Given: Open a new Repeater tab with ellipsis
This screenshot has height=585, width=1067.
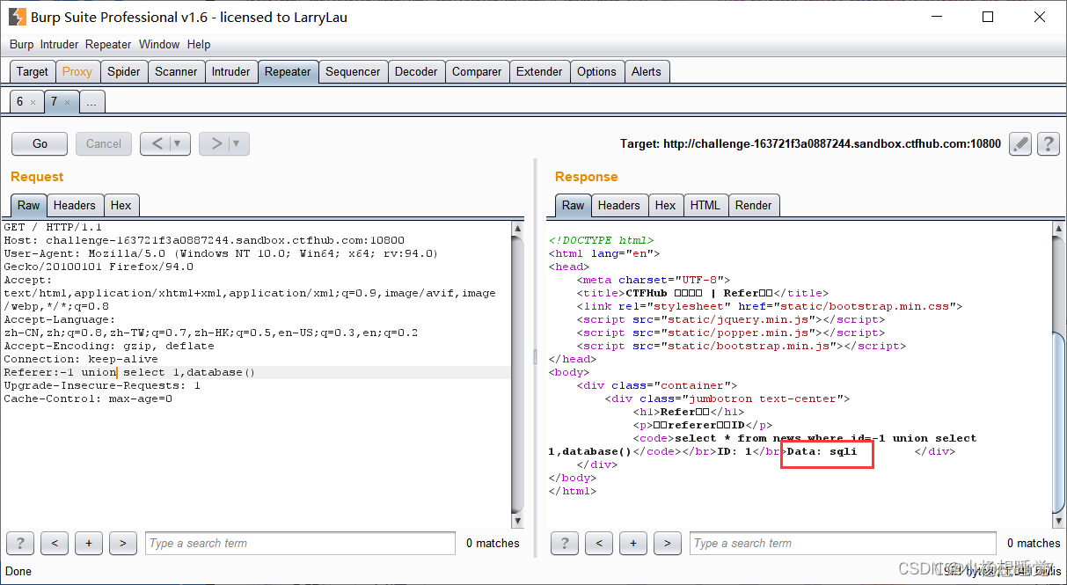Looking at the screenshot, I should point(91,102).
